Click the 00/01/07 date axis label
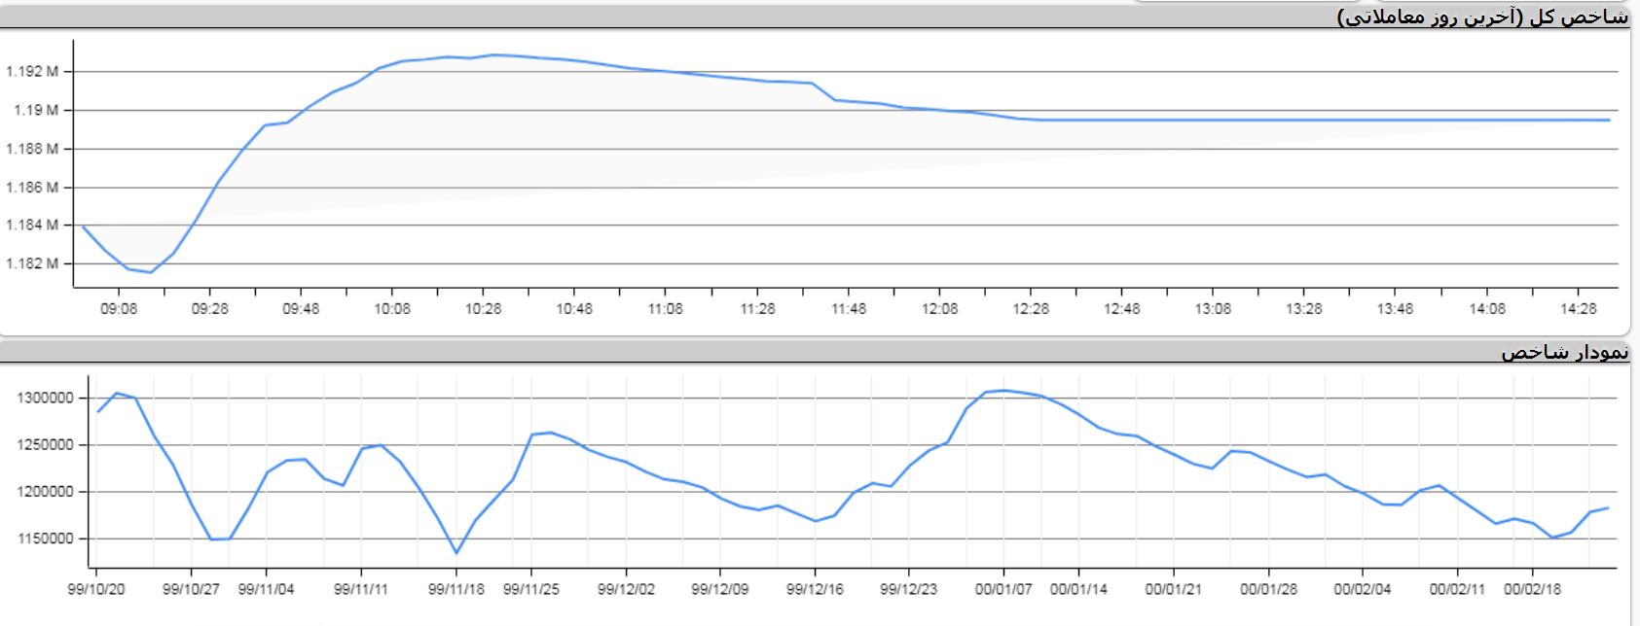The width and height of the screenshot is (1640, 626). 1002,589
